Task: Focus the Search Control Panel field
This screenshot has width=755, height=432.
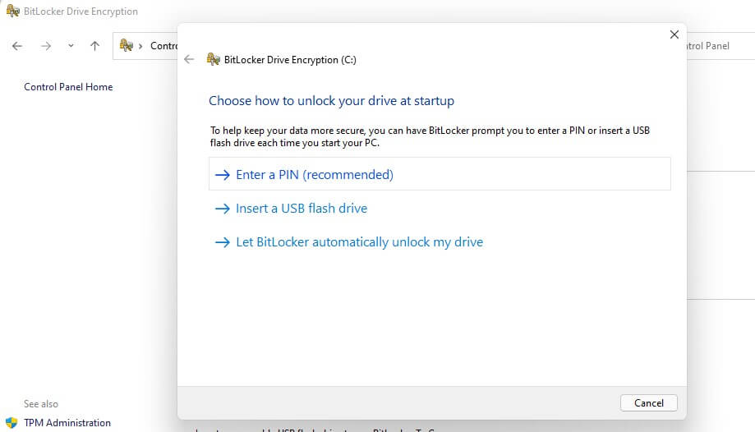Action: tap(720, 46)
